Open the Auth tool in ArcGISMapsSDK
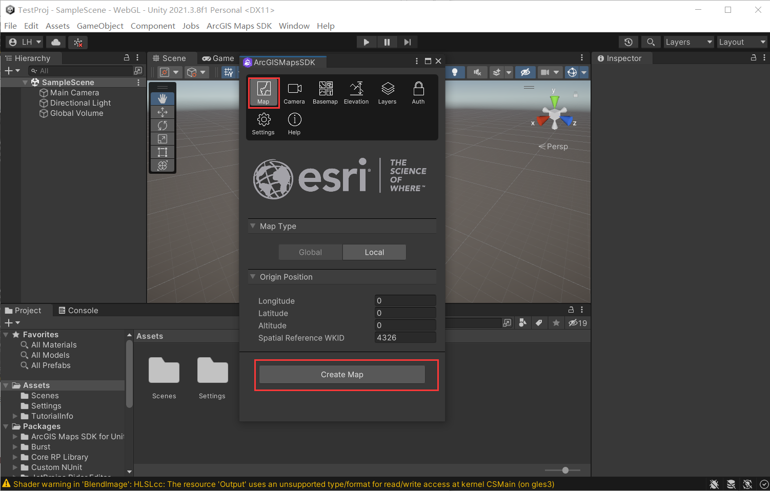Viewport: 770px width, 491px height. pos(418,93)
